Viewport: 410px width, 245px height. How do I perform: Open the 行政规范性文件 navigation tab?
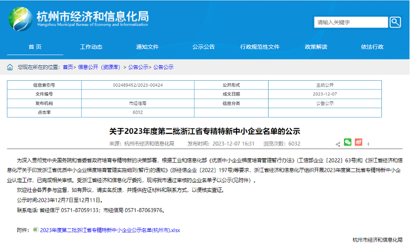(x=260, y=47)
